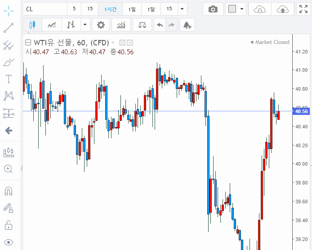Click the 저40.47 low value
Screen dimensions: 312x250
[94, 52]
